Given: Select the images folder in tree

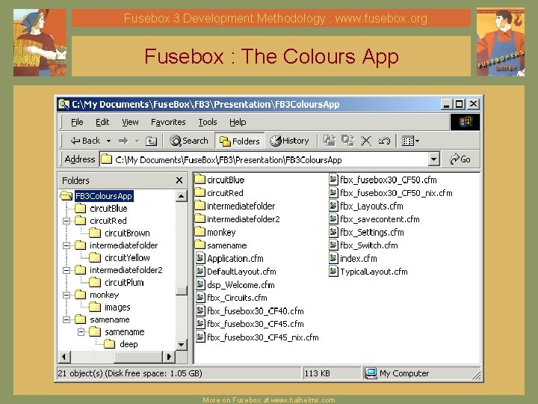Looking at the screenshot, I should tap(117, 307).
